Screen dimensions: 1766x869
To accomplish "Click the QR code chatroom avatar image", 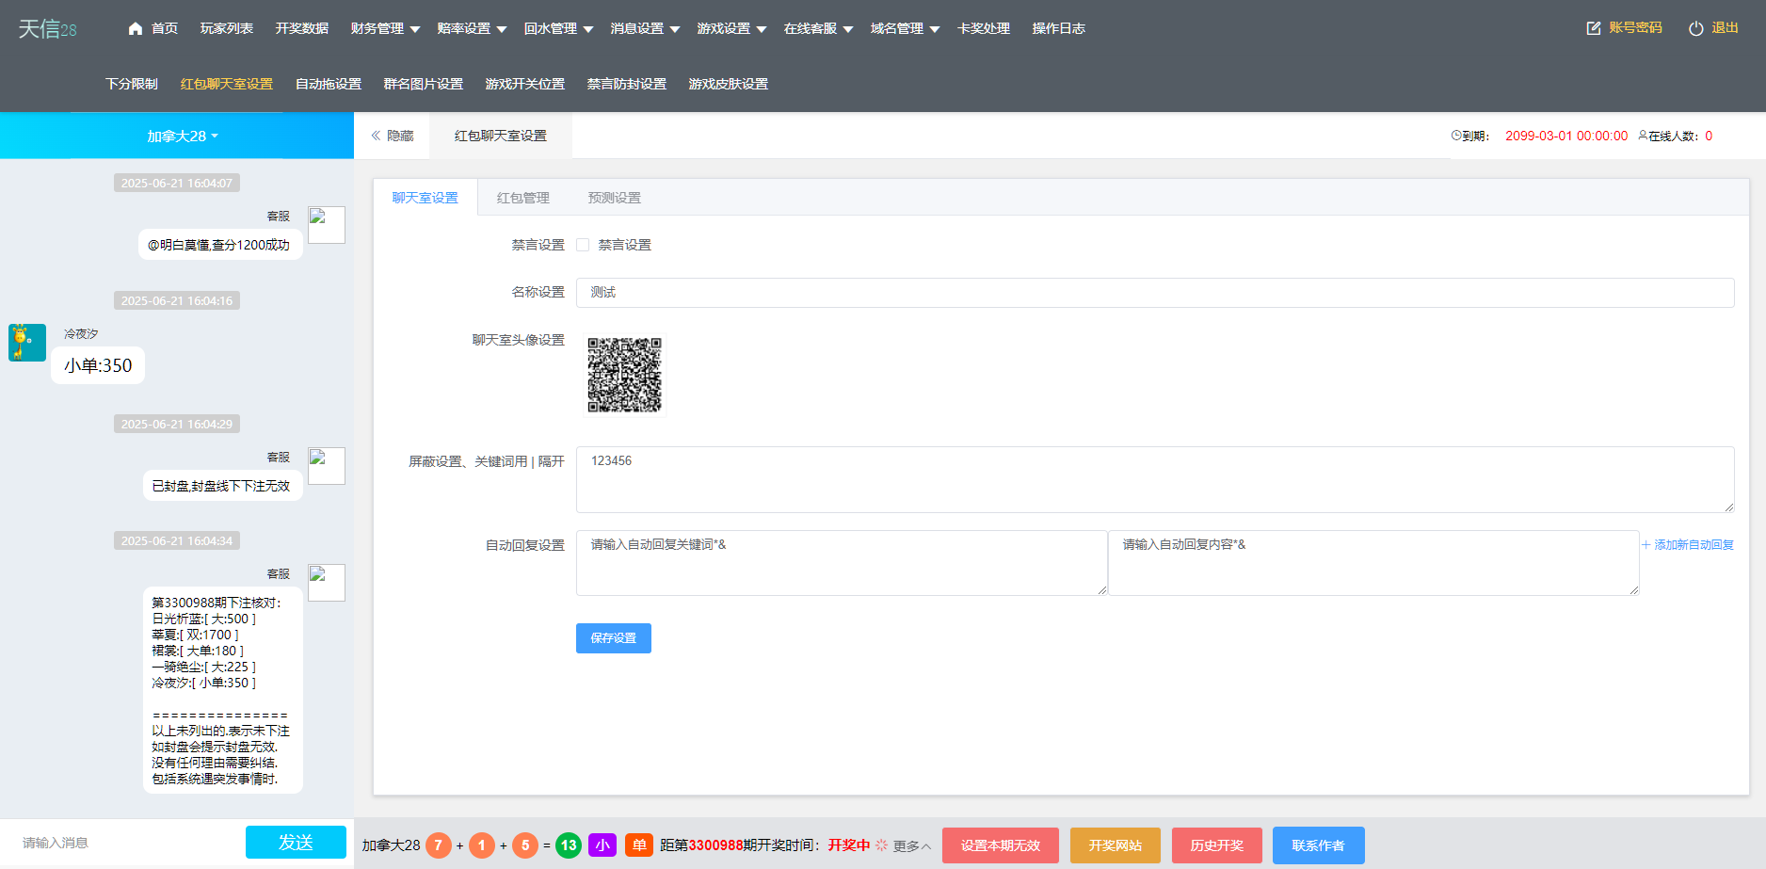I will (625, 376).
